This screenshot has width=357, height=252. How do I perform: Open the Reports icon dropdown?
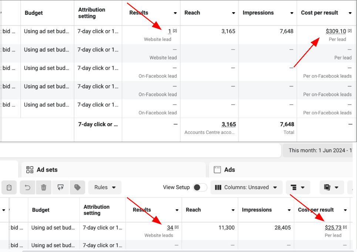tap(331, 188)
